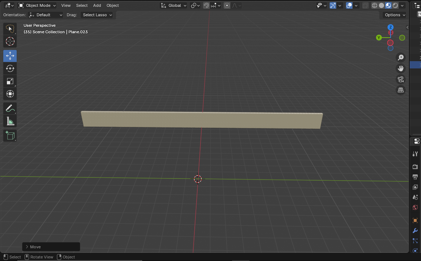421x261 pixels.
Task: Open the Render properties tab
Action: (x=415, y=167)
